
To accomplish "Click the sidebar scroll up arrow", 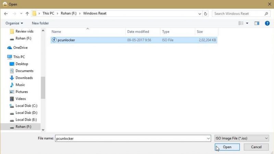I will click(x=43, y=31).
